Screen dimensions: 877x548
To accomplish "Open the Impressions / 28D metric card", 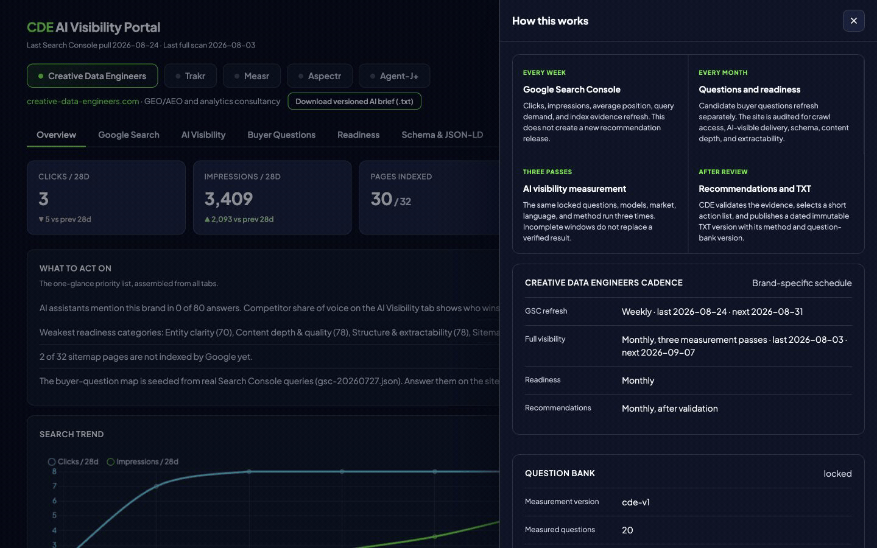I will point(272,197).
